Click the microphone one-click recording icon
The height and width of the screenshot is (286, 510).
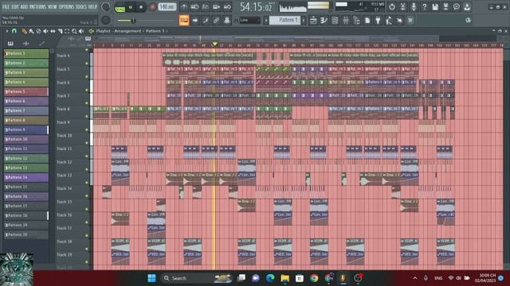[414, 6]
